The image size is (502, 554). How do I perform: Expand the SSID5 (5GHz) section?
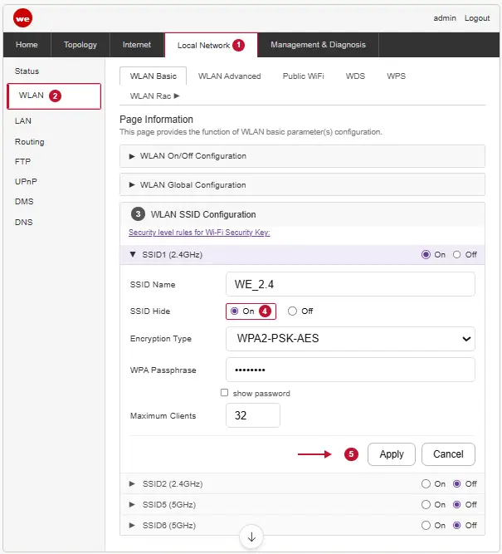[132, 504]
